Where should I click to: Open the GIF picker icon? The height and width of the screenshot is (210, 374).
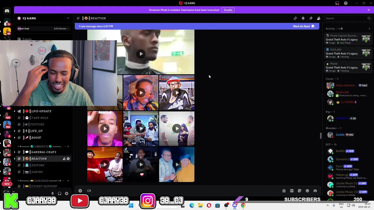tap(292, 191)
